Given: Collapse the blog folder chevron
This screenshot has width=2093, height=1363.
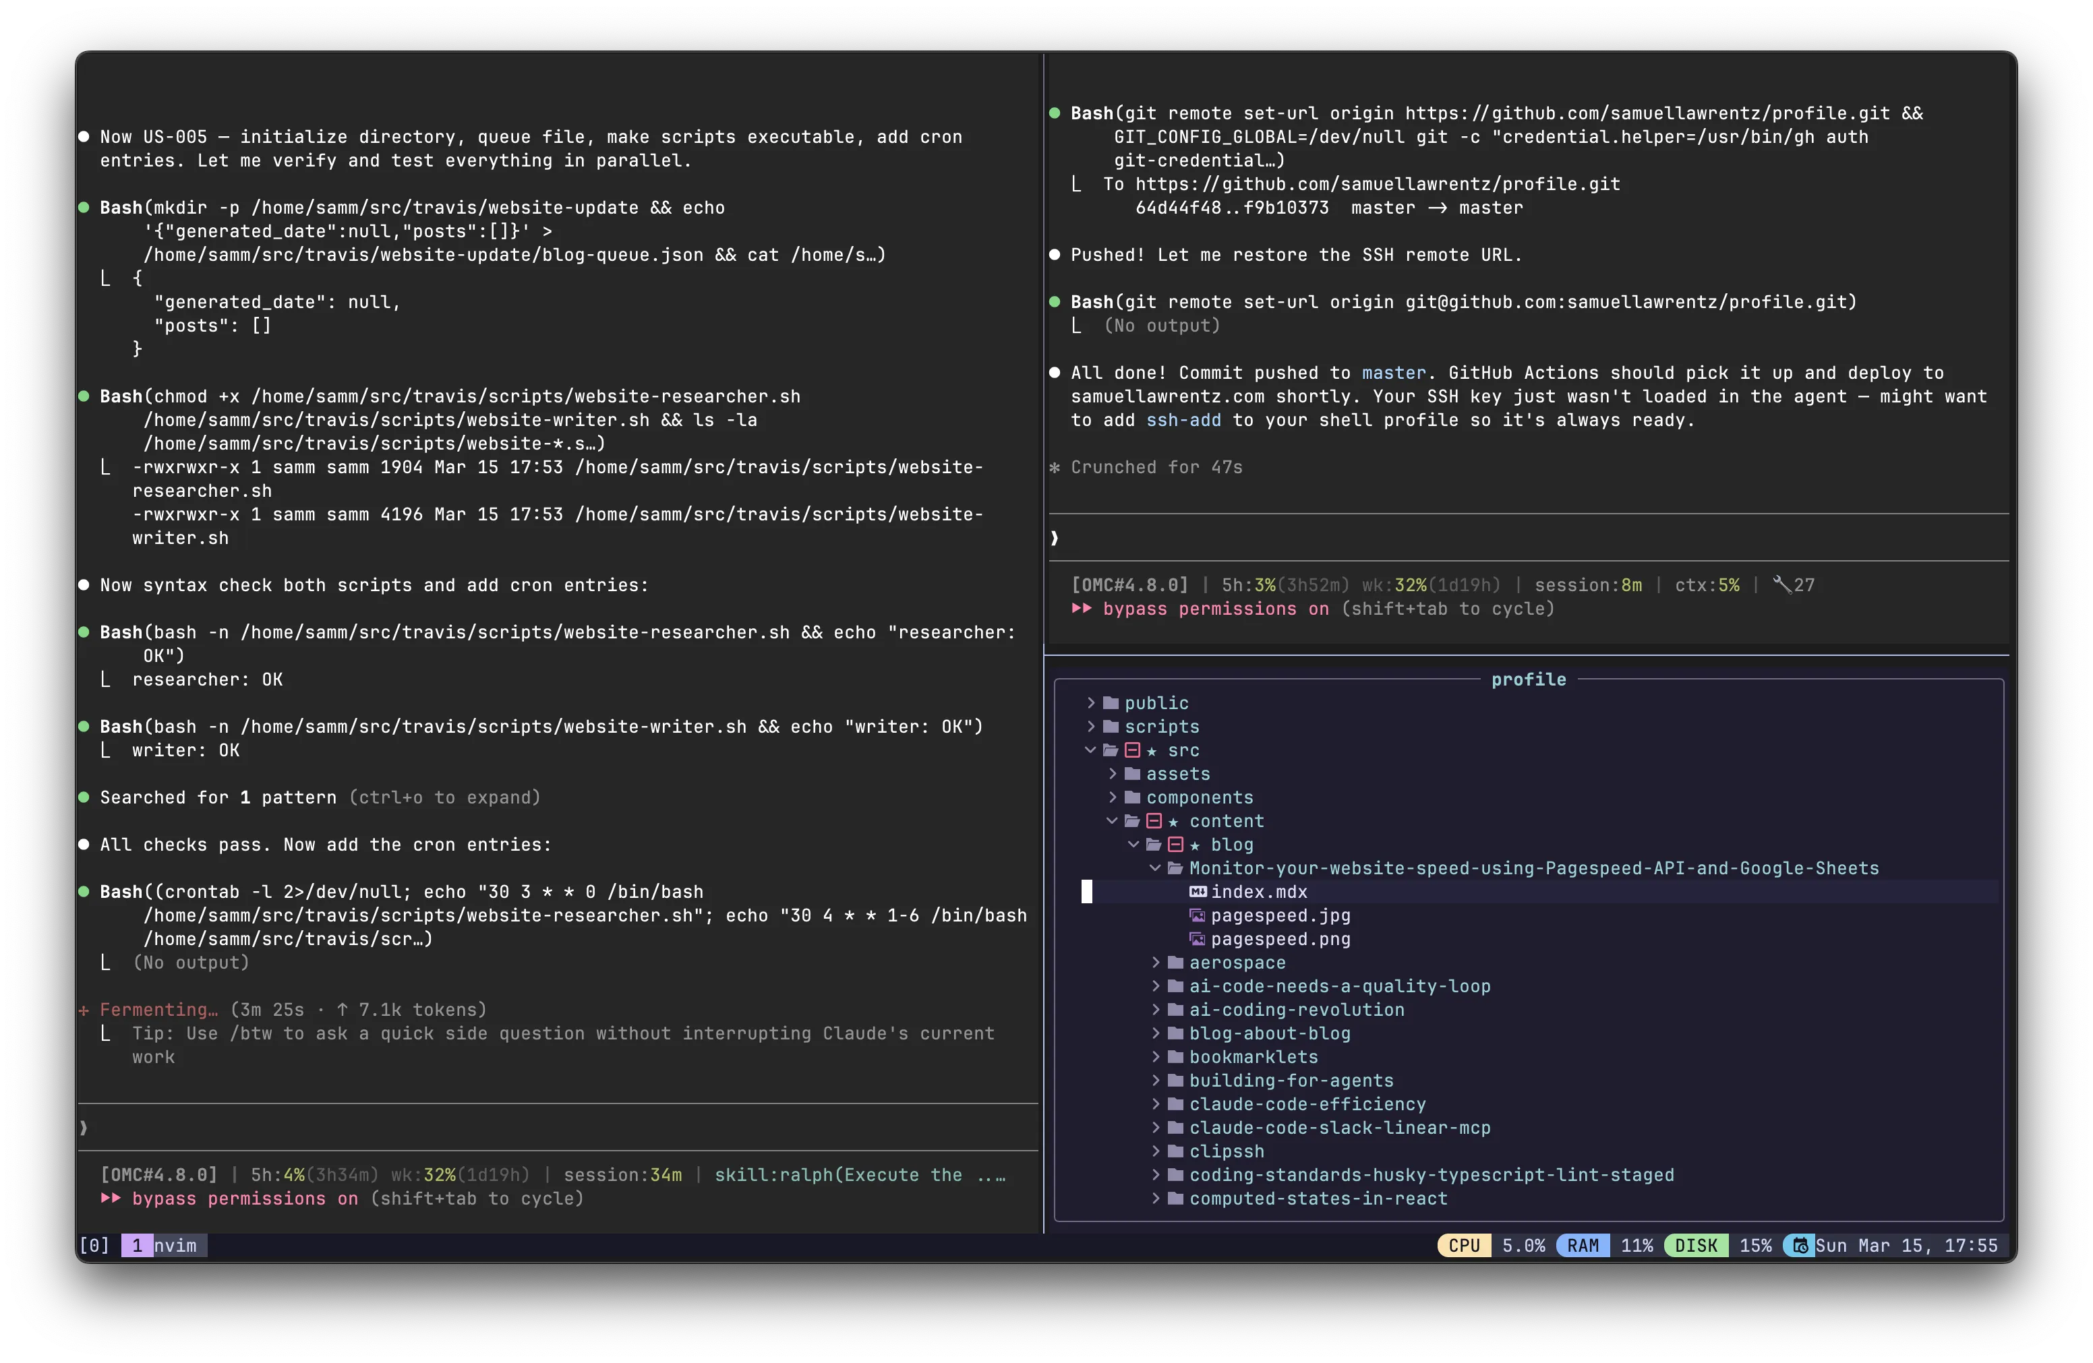Looking at the screenshot, I should point(1133,845).
